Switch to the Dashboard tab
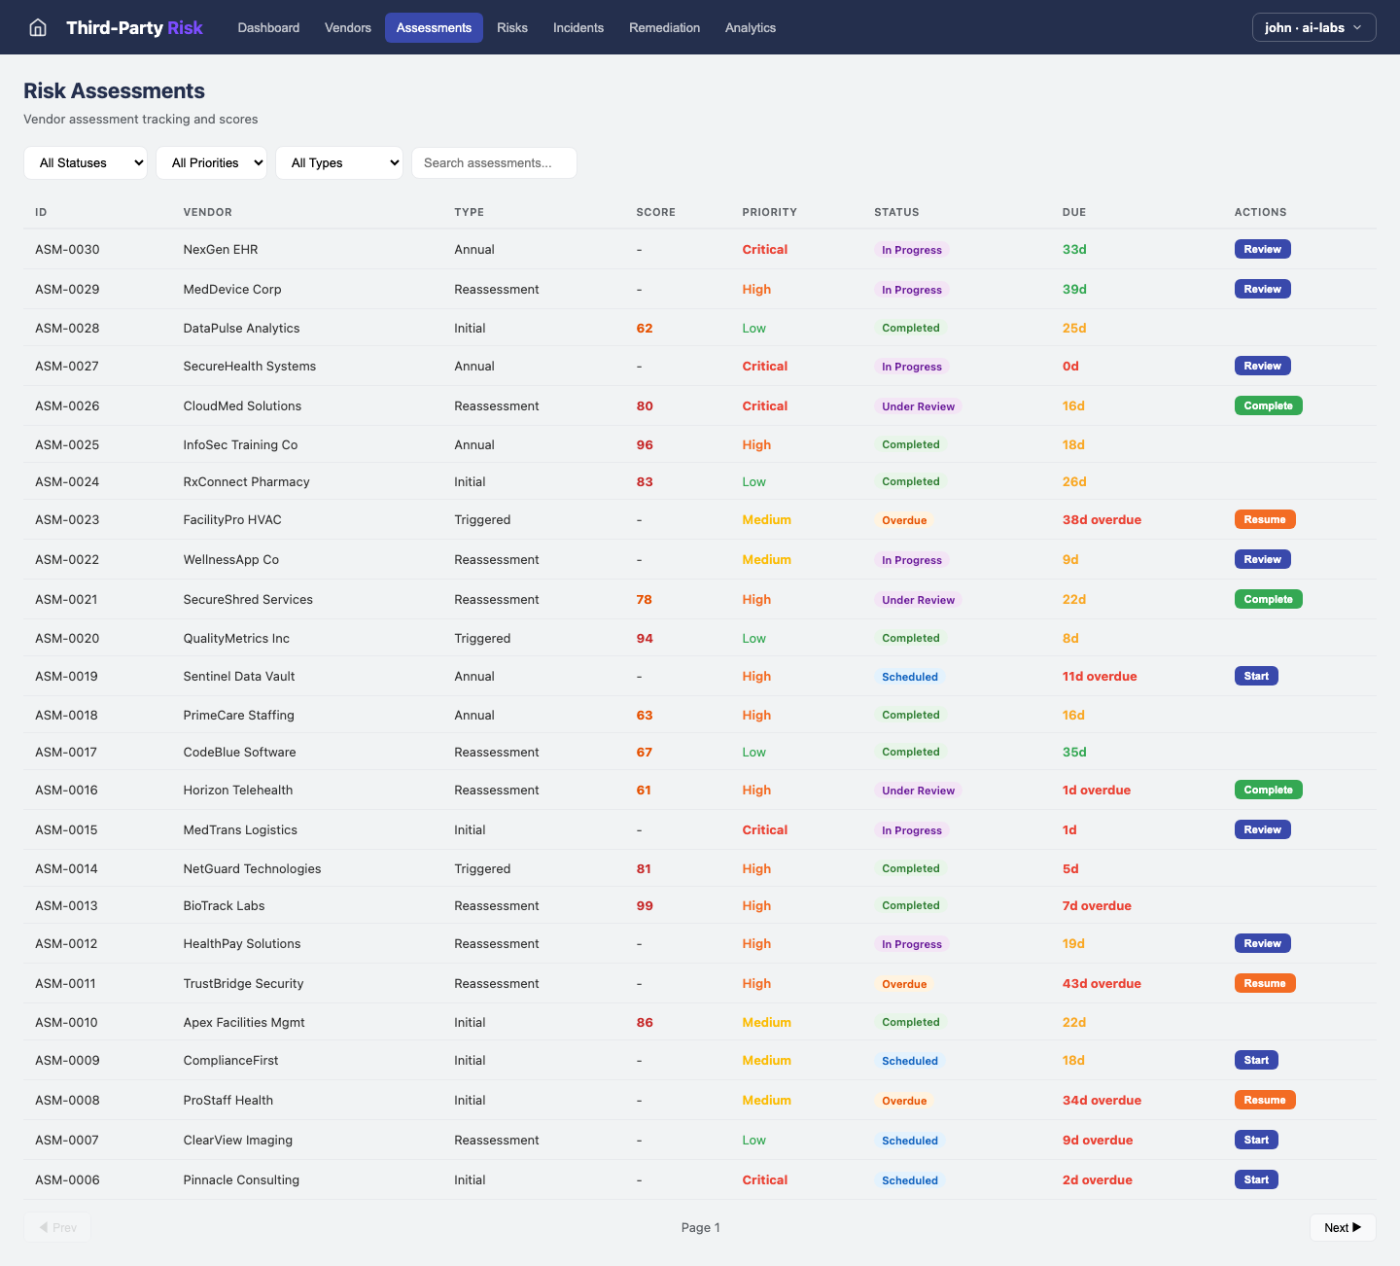The width and height of the screenshot is (1400, 1266). [268, 27]
